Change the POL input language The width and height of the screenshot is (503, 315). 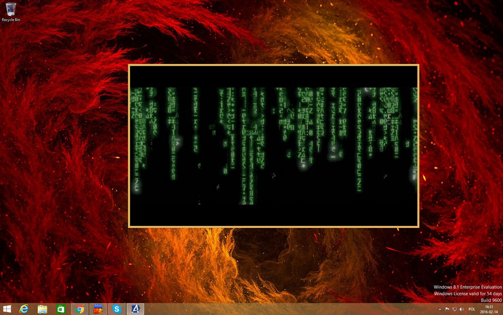point(472,309)
